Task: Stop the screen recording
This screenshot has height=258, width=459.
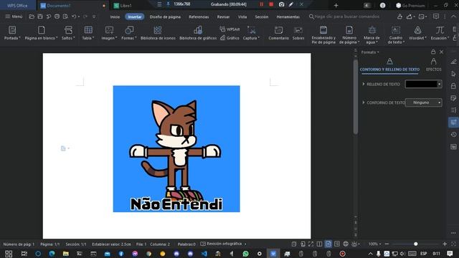Action: (271, 4)
